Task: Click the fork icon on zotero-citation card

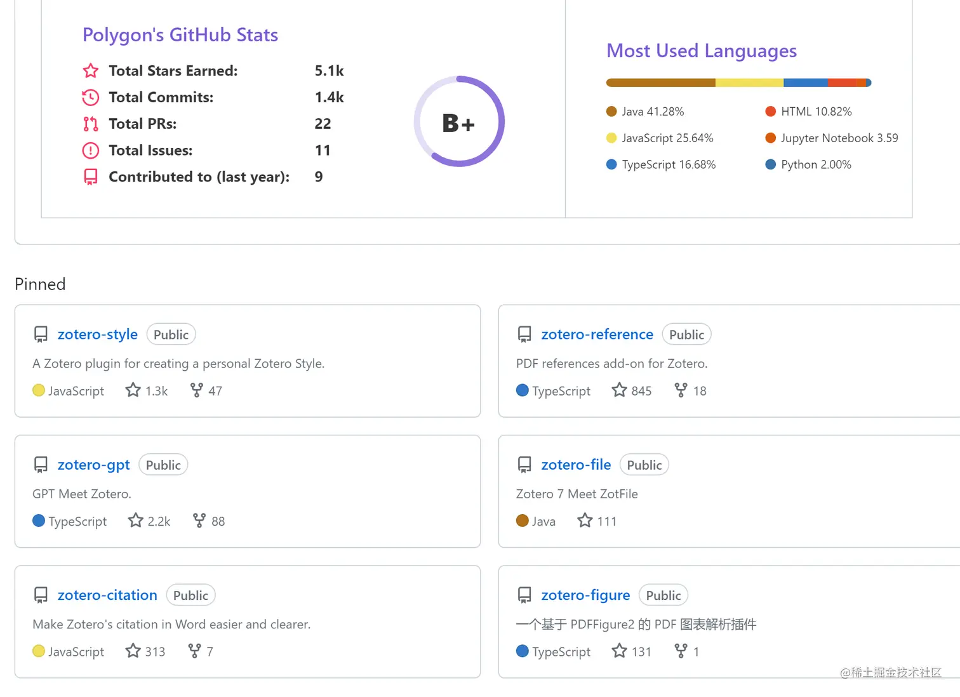Action: click(194, 651)
